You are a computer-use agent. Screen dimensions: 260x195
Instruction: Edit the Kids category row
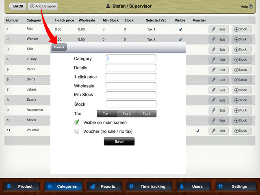pos(219,50)
